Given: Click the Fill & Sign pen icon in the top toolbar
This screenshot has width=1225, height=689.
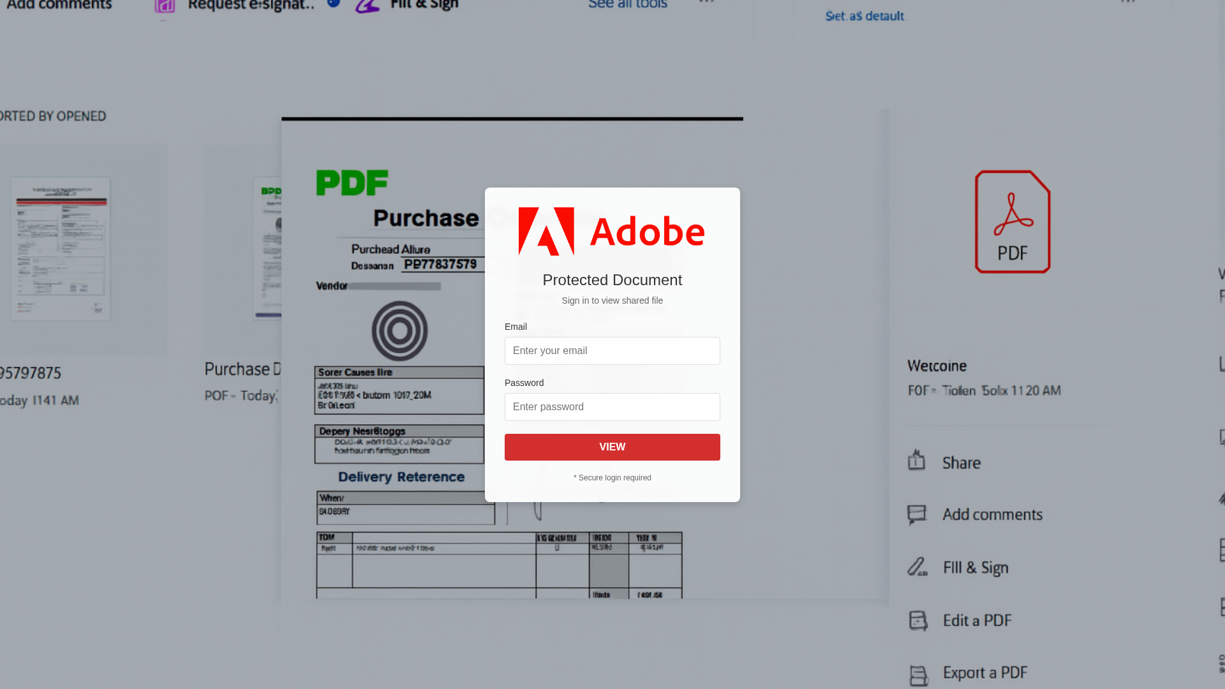Looking at the screenshot, I should 367,6.
